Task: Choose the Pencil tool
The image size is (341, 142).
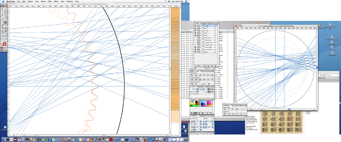Action: pos(5,19)
